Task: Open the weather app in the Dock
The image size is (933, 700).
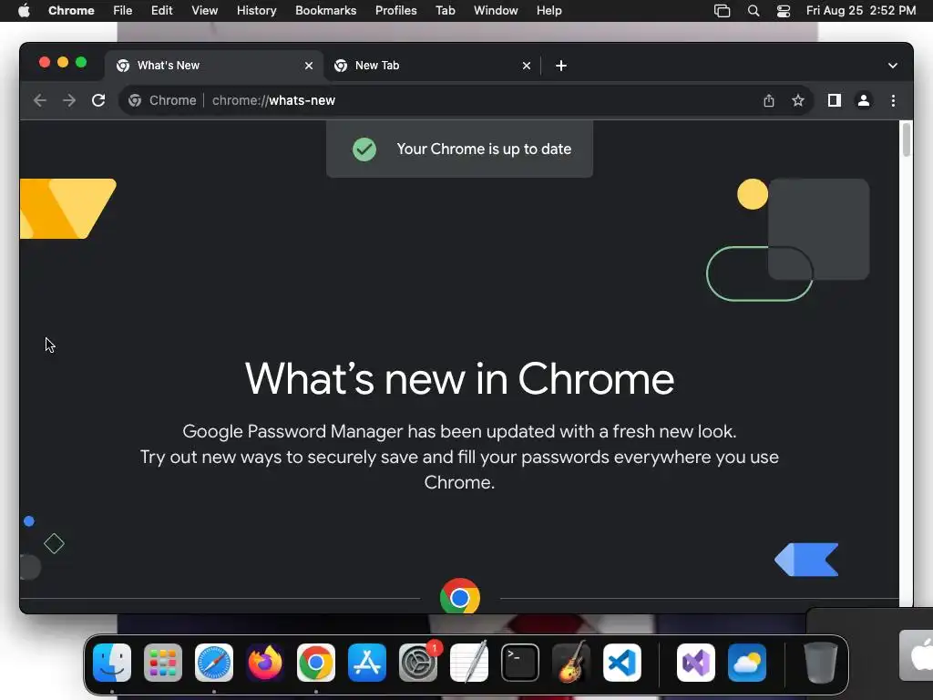Action: (x=747, y=663)
